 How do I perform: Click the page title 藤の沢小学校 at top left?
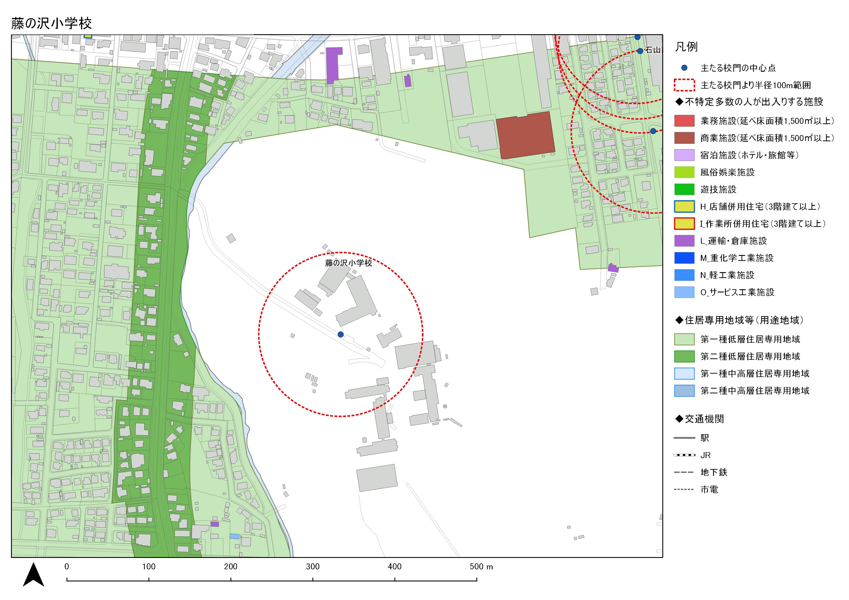(51, 24)
